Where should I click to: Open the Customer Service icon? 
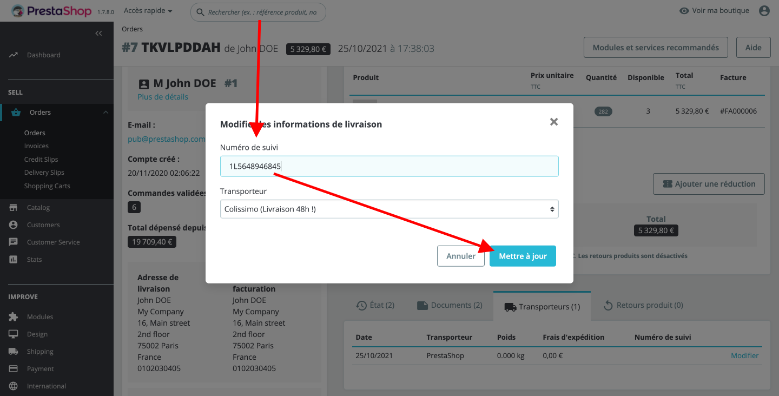coord(12,242)
